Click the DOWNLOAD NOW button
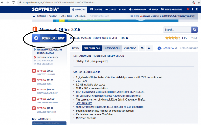 [49, 38]
